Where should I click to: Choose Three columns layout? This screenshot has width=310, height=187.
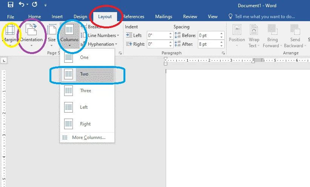click(87, 91)
